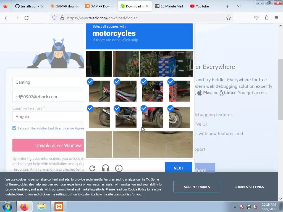
Task: Open the Windows Start menu
Action: [7, 206]
